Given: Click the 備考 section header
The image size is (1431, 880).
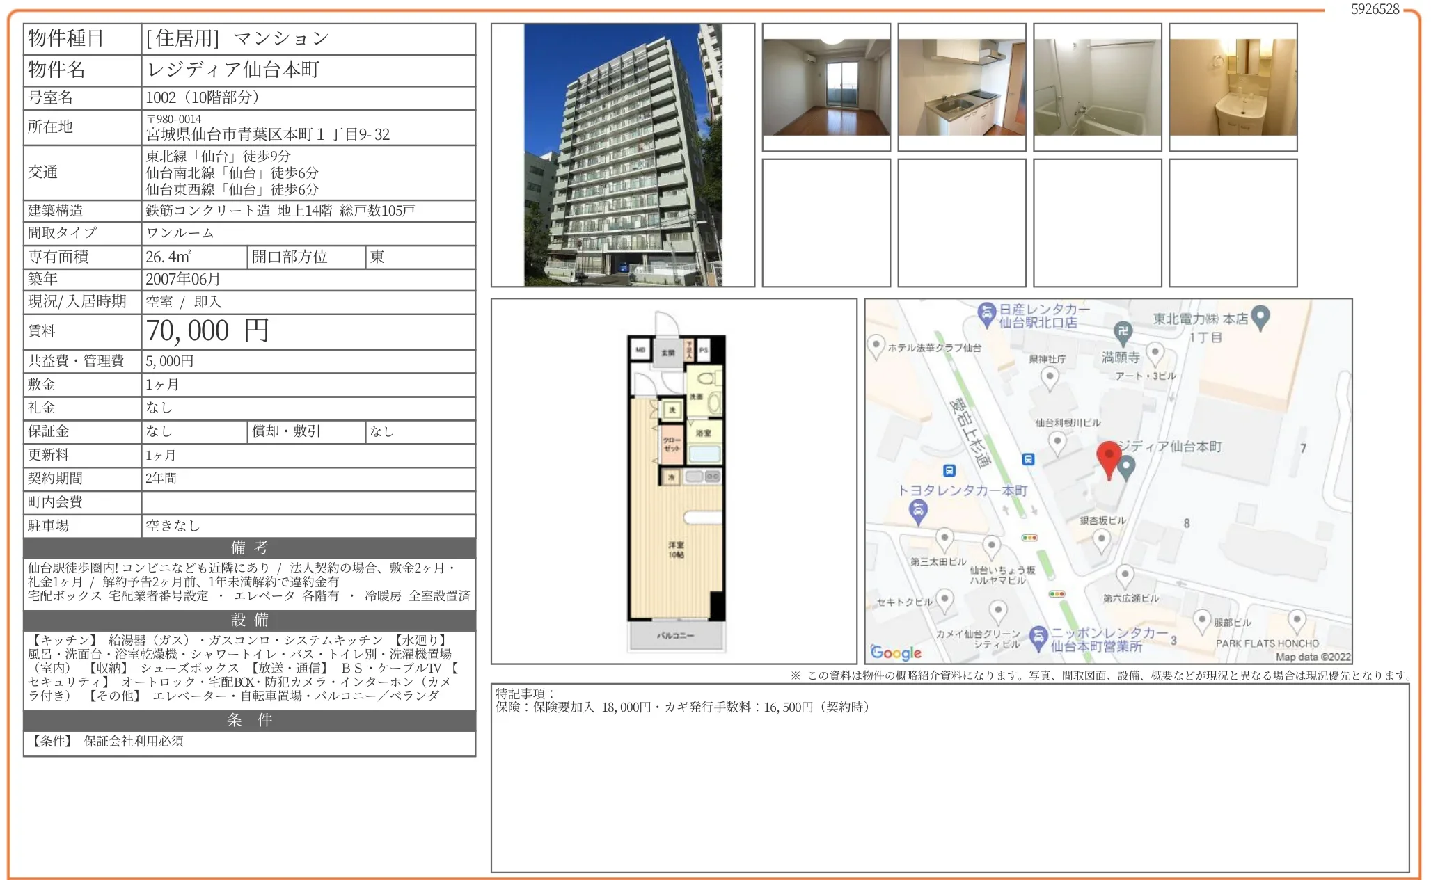Looking at the screenshot, I should coord(250,547).
